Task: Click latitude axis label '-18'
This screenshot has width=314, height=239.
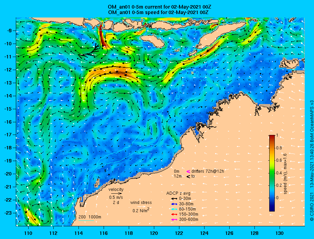Action: (x=8, y=148)
